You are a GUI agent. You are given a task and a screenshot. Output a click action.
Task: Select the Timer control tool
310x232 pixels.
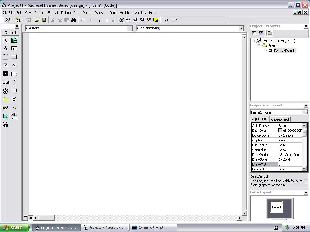point(6,91)
